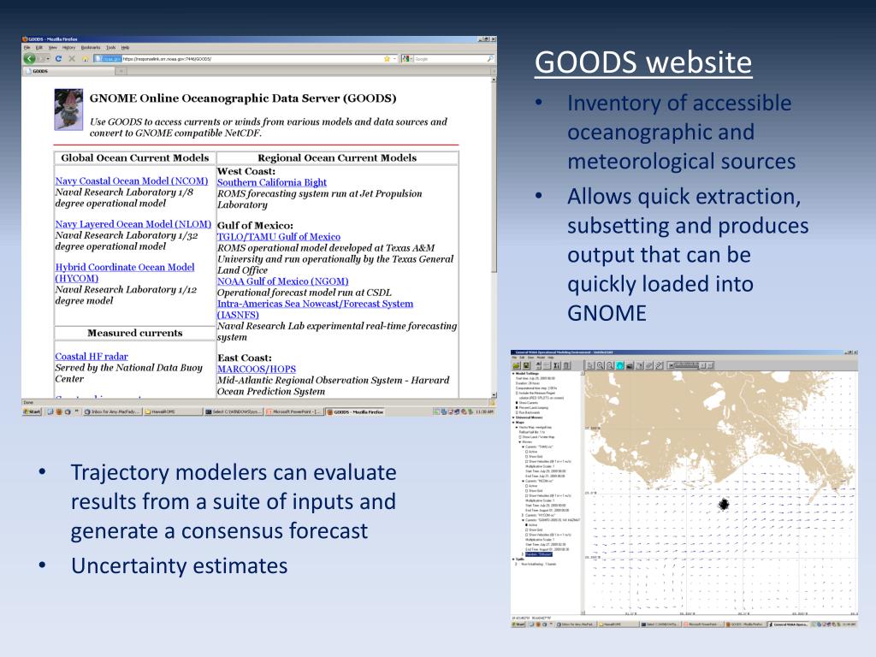Open the Firefox View menu
This screenshot has height=657, width=876.
[x=53, y=48]
